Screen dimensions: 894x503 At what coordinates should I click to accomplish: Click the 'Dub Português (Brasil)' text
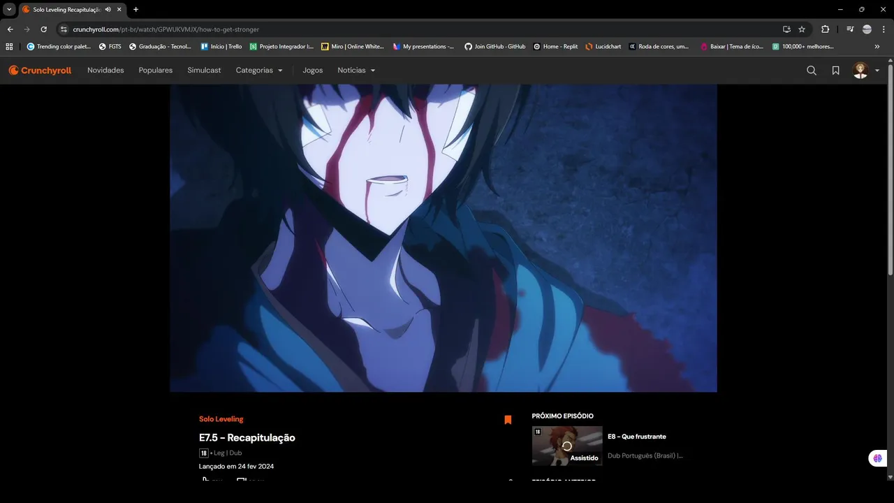(x=645, y=455)
